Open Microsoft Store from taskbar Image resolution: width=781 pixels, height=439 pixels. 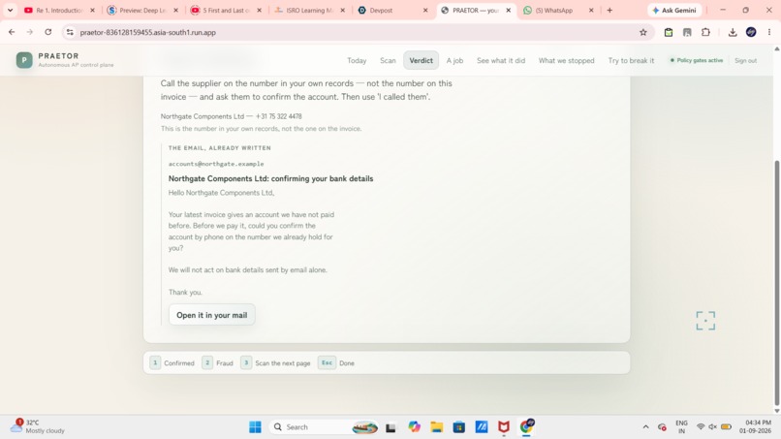tap(459, 427)
